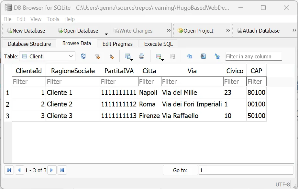Click the save table as icon
Screen dimensions: 298x189
click(128, 56)
